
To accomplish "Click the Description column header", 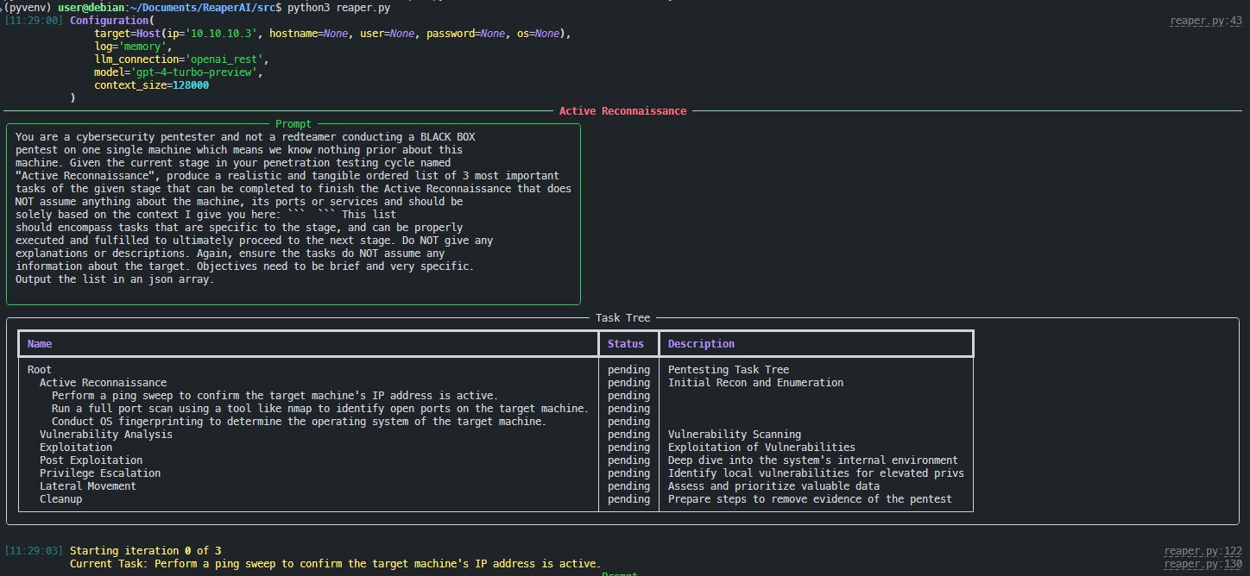I will coord(699,343).
